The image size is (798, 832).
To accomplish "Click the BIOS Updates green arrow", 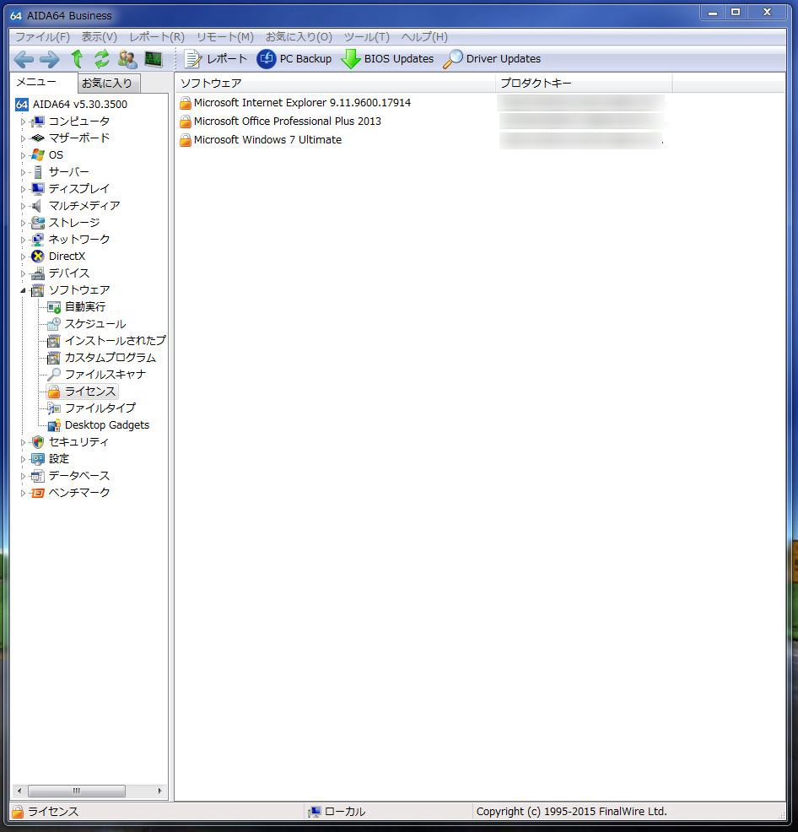I will coord(351,59).
